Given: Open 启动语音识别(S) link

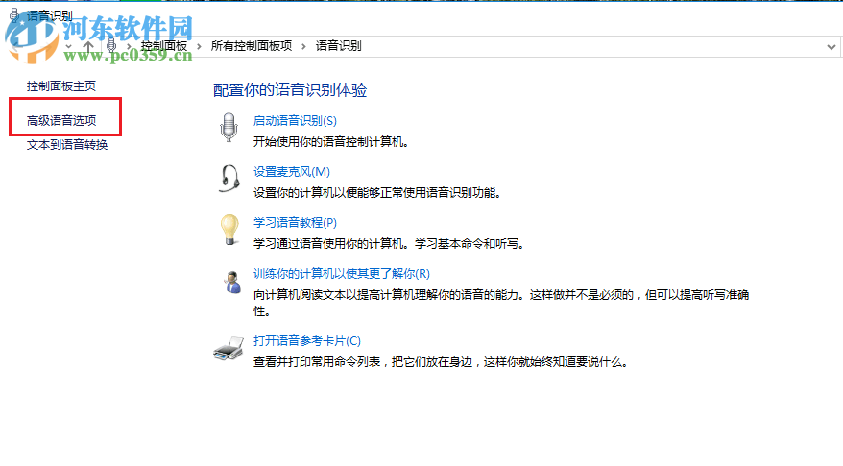Looking at the screenshot, I should tap(295, 120).
